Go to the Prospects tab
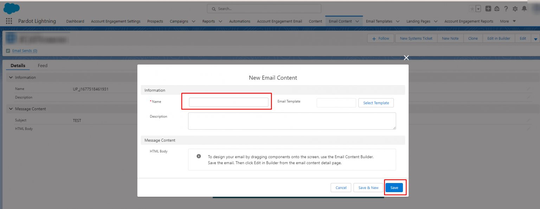The height and width of the screenshot is (209, 540). 155,21
